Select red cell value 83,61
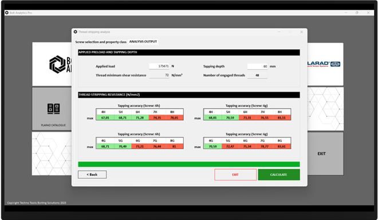The height and width of the screenshot is (220, 378). pos(282,147)
